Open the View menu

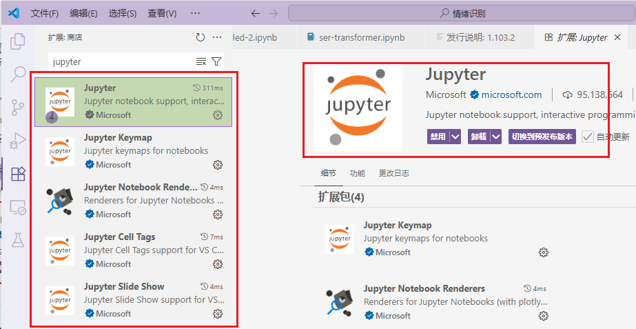(162, 13)
